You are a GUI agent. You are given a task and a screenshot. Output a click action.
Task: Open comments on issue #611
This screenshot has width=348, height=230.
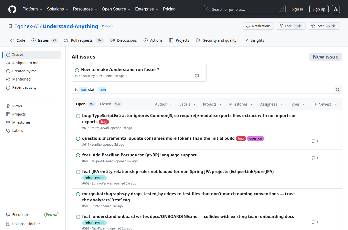[x=315, y=141]
